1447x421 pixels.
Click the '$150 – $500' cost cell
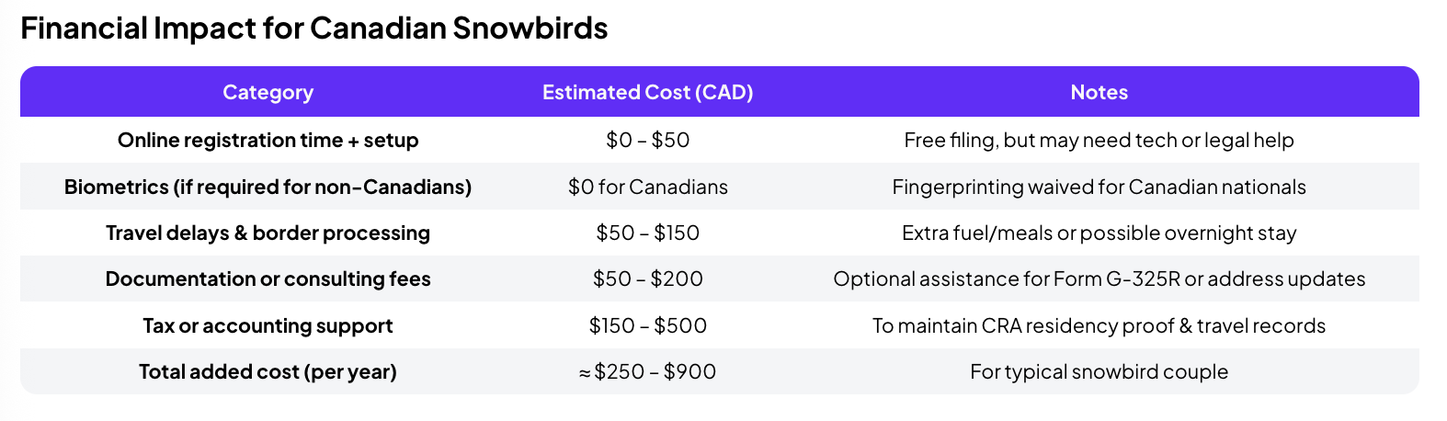647,325
